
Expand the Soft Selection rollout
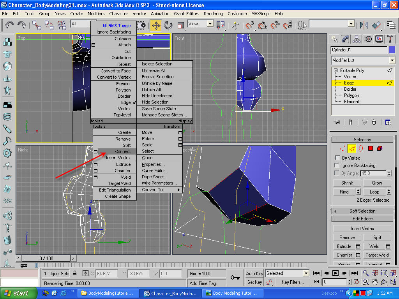(362, 211)
